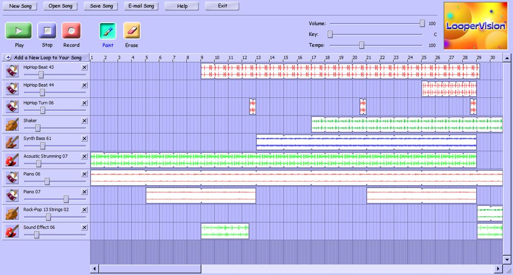
Task: Click the Sound Effect 06 clip at measure 9
Action: pyautogui.click(x=225, y=231)
